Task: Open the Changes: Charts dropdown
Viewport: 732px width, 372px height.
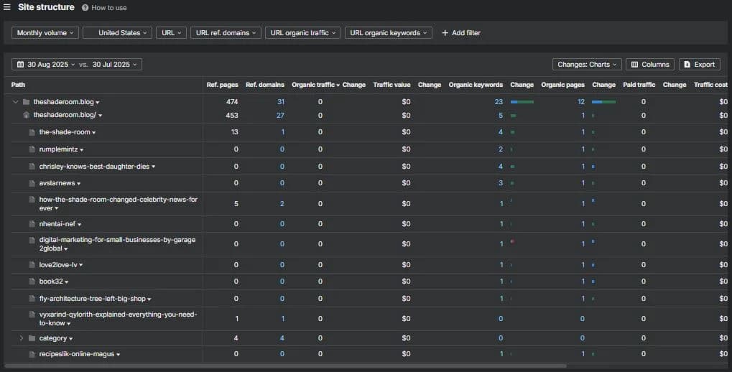Action: click(x=587, y=65)
